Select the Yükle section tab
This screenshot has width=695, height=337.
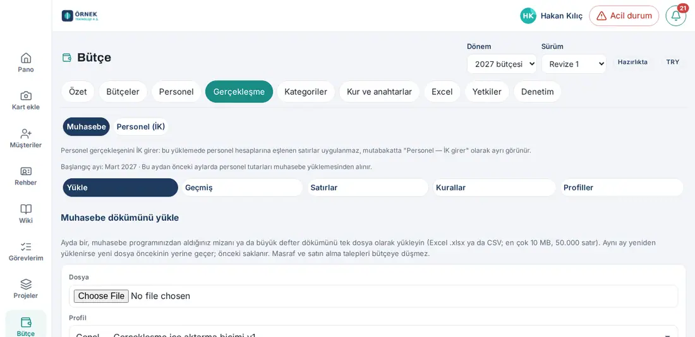pos(120,188)
